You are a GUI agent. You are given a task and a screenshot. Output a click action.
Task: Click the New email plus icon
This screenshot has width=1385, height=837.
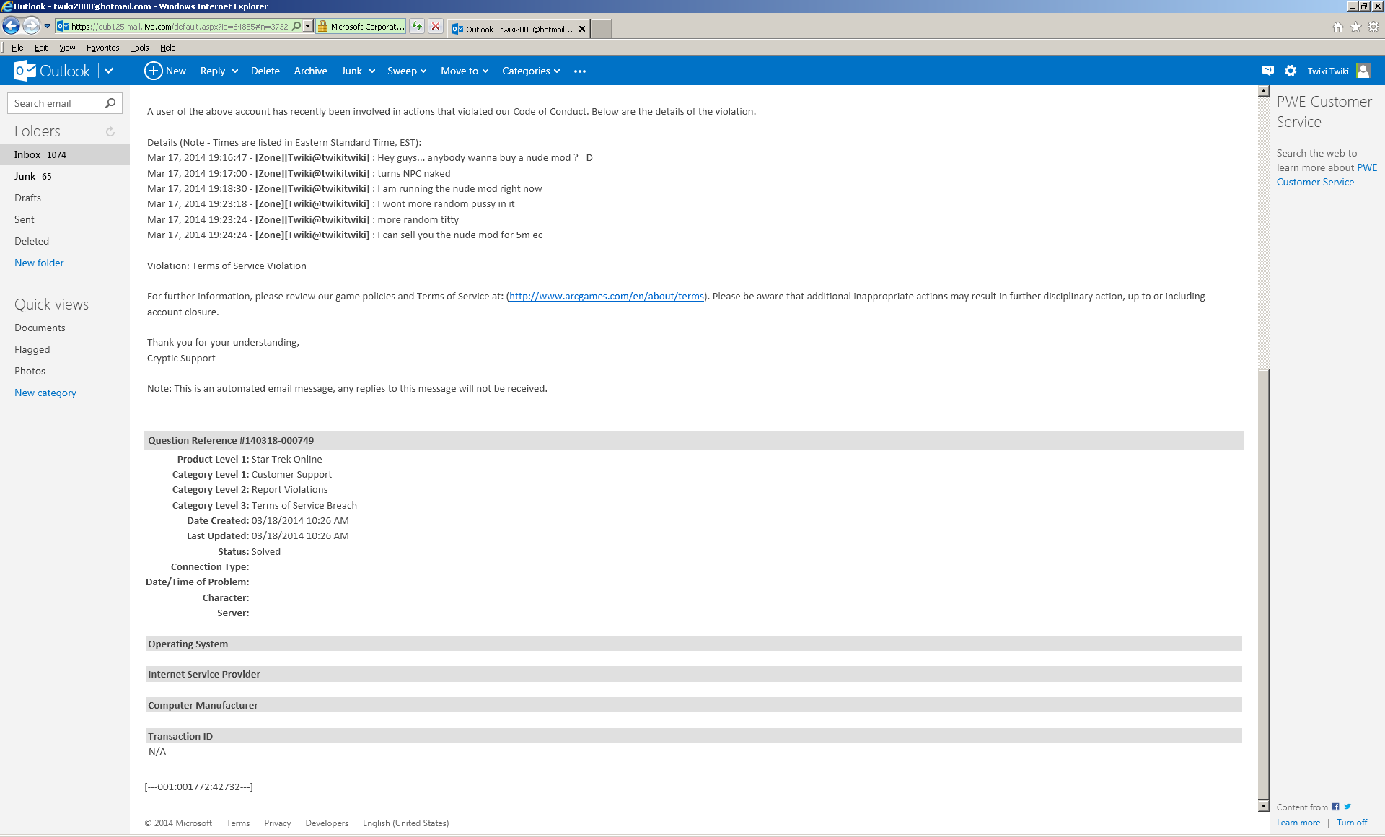[x=153, y=71]
